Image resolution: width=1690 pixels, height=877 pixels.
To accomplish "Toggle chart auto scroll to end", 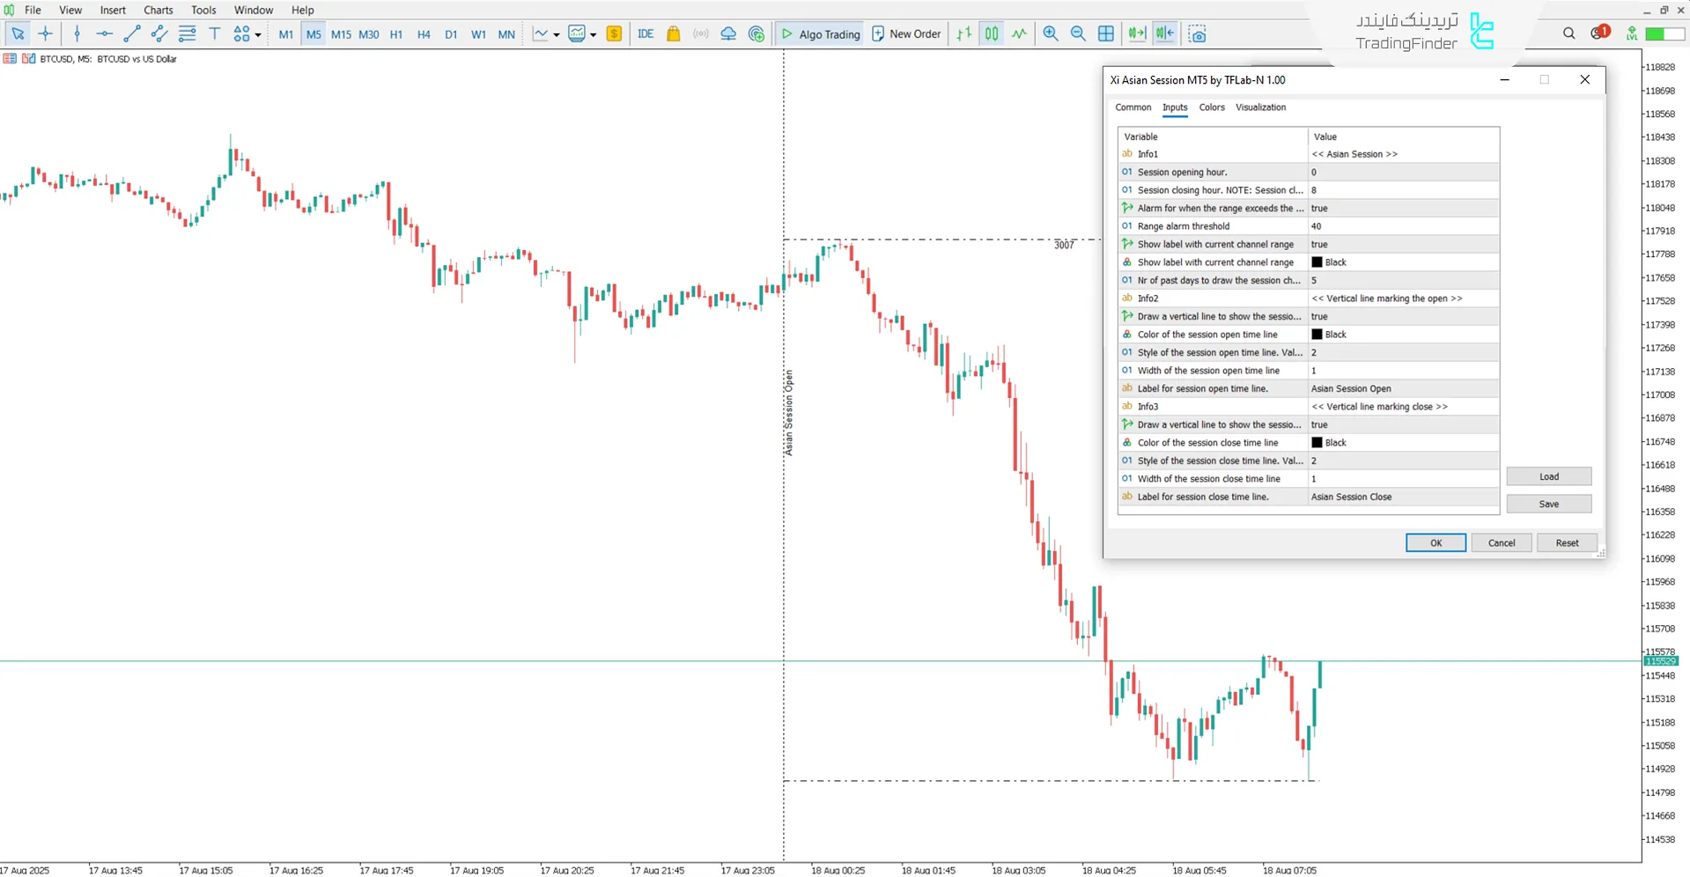I will (1137, 34).
